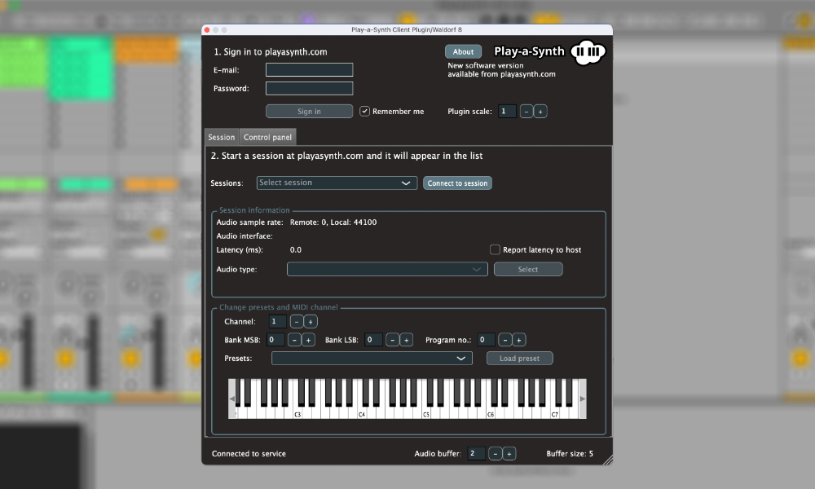The height and width of the screenshot is (489, 815).
Task: Shift piano keyboard right with arrow
Action: 583,399
